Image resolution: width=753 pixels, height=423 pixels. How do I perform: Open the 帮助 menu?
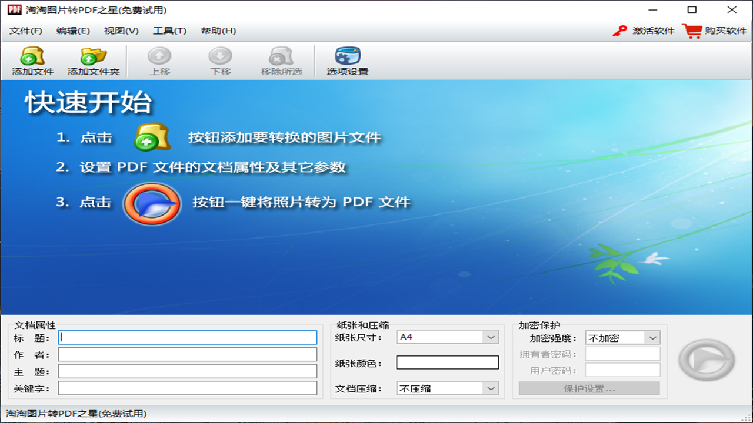[218, 31]
